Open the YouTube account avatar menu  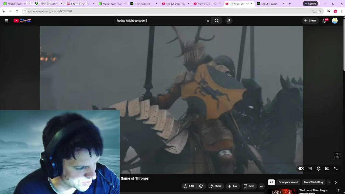coord(335,20)
